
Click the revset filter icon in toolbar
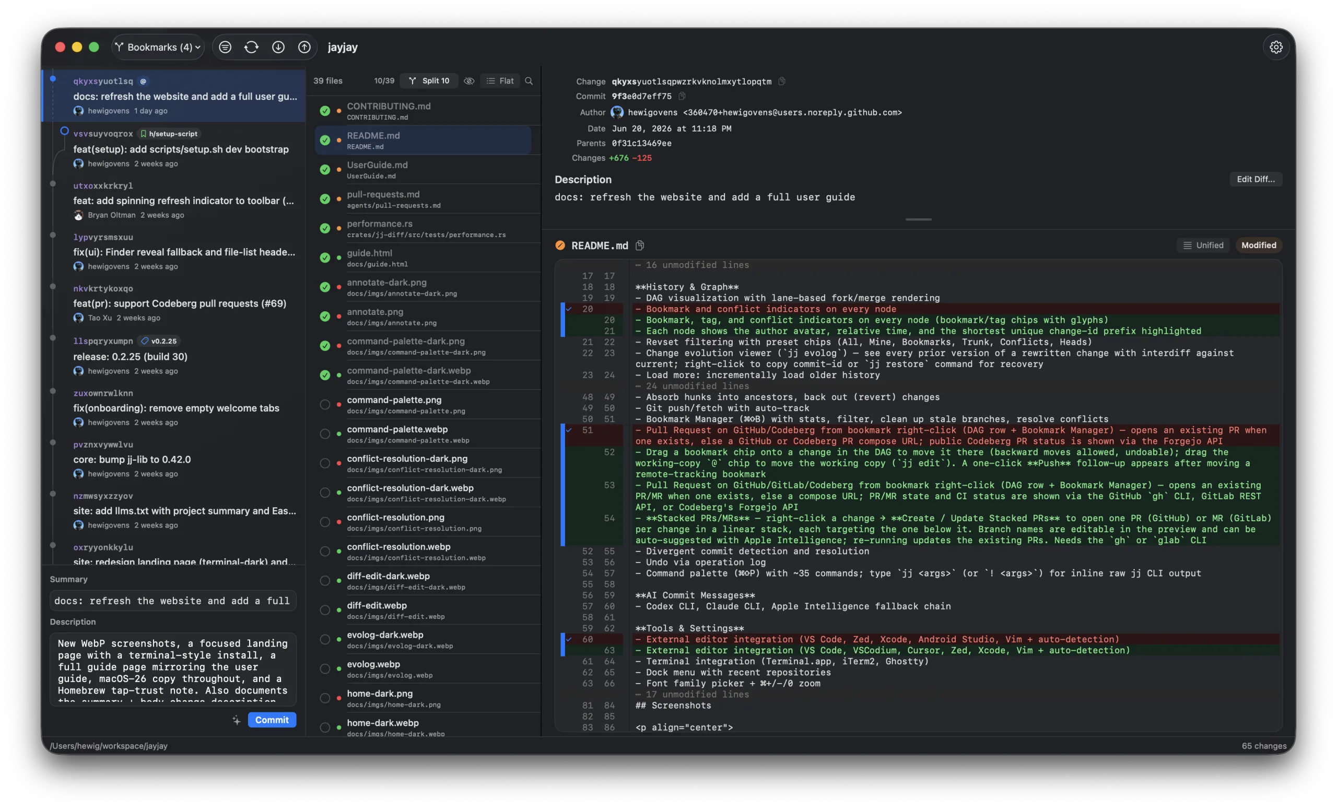coord(225,47)
